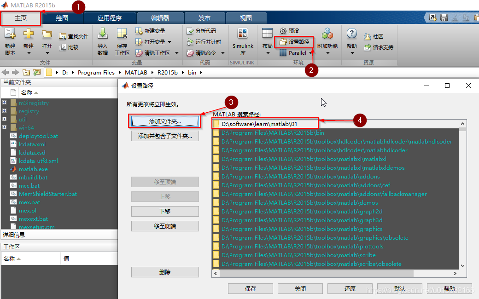Click Add with Subfolders (添加并包含子文件夹...) button
The width and height of the screenshot is (479, 299).
(165, 136)
